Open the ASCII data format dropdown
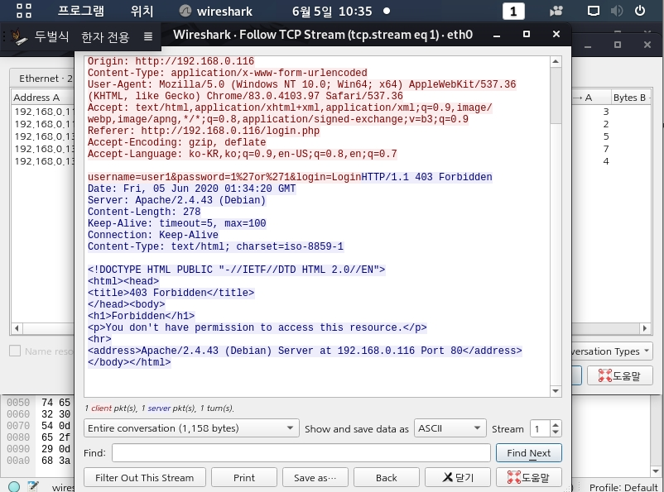Viewport: 664px width, 492px height. (450, 428)
